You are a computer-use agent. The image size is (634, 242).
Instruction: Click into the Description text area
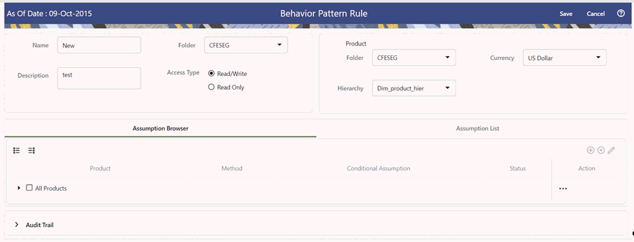[99, 78]
